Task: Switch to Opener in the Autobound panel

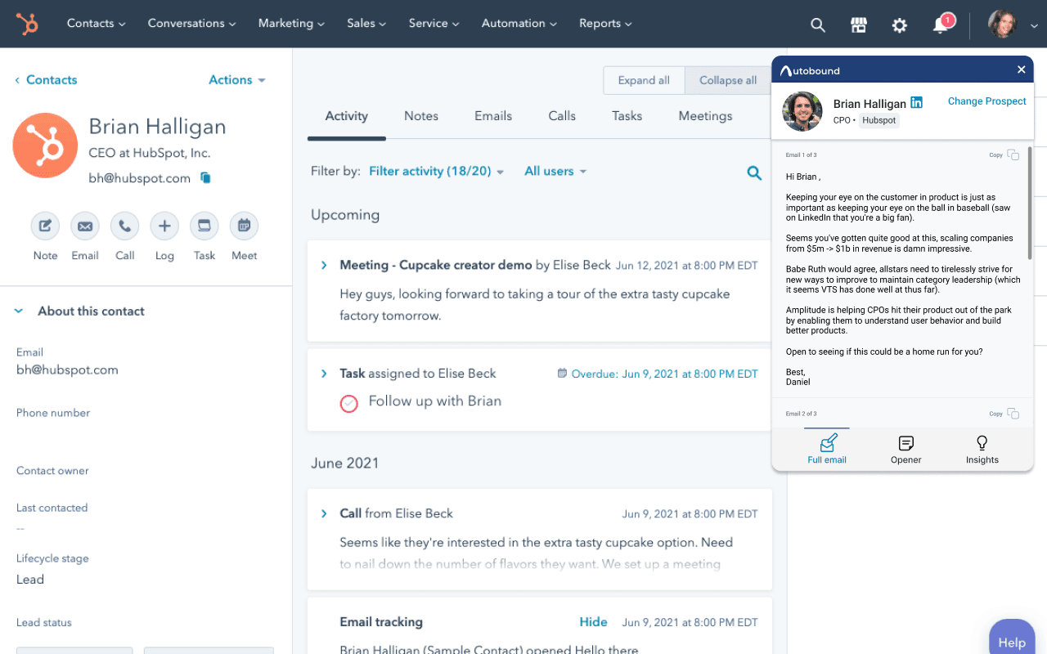Action: (905, 449)
